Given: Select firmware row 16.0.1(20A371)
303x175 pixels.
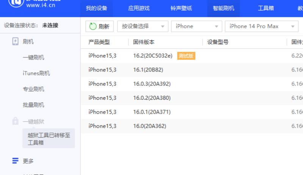Looking at the screenshot, I should tap(192, 112).
